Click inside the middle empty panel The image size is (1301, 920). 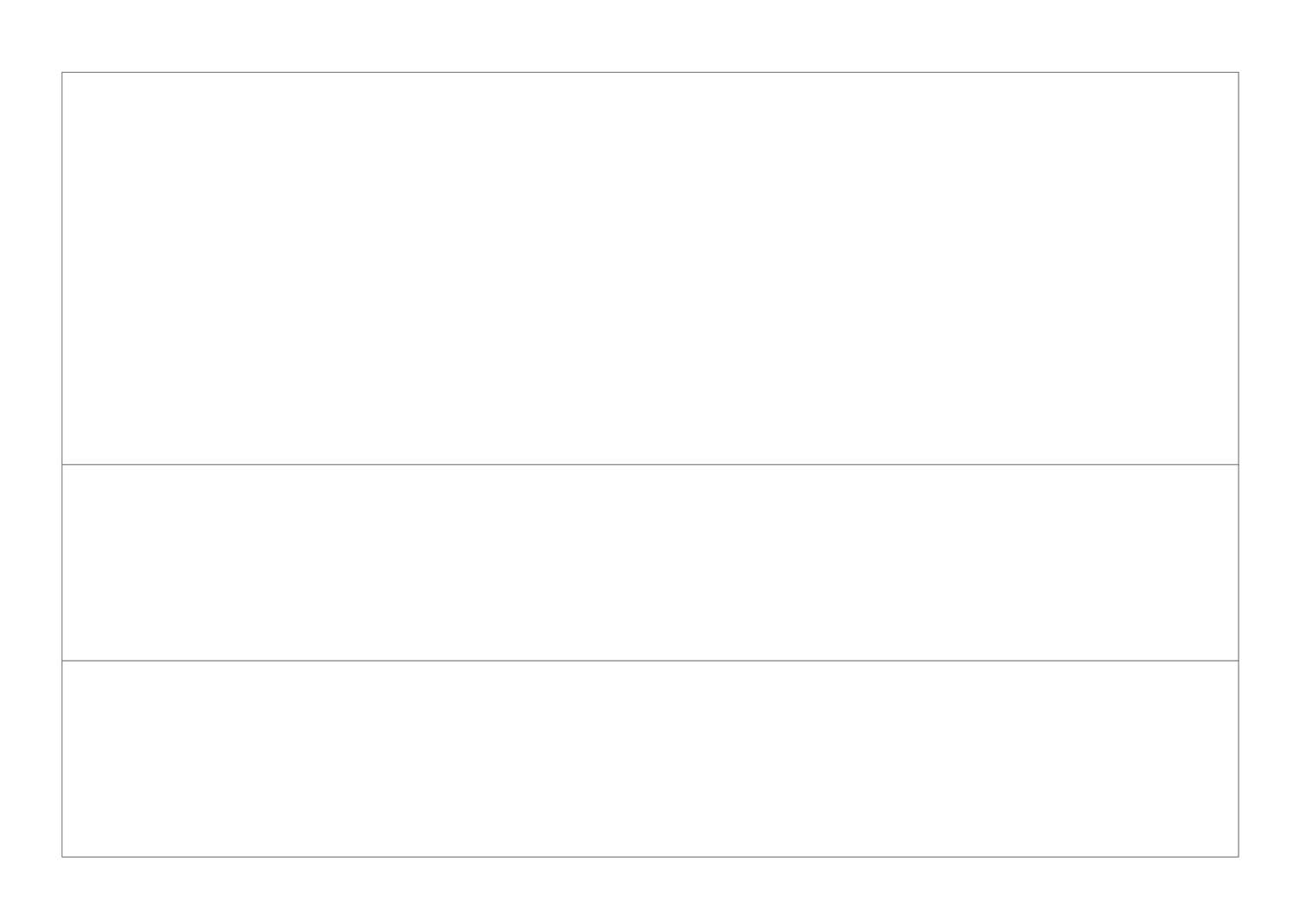coord(650,563)
